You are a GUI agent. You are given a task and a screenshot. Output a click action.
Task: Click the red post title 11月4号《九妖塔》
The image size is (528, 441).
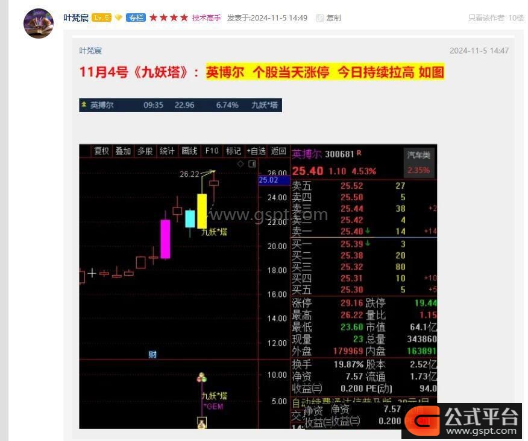coord(139,72)
